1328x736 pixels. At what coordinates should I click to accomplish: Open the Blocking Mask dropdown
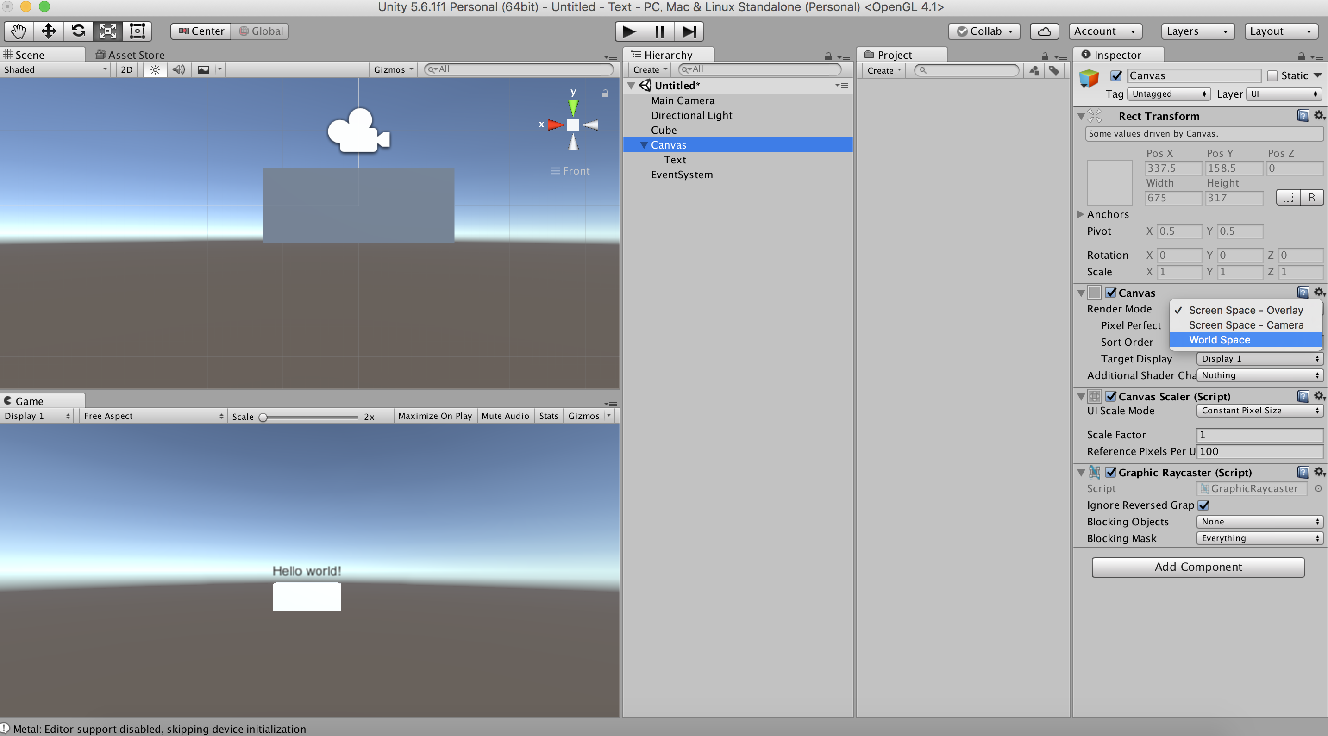pyautogui.click(x=1259, y=538)
